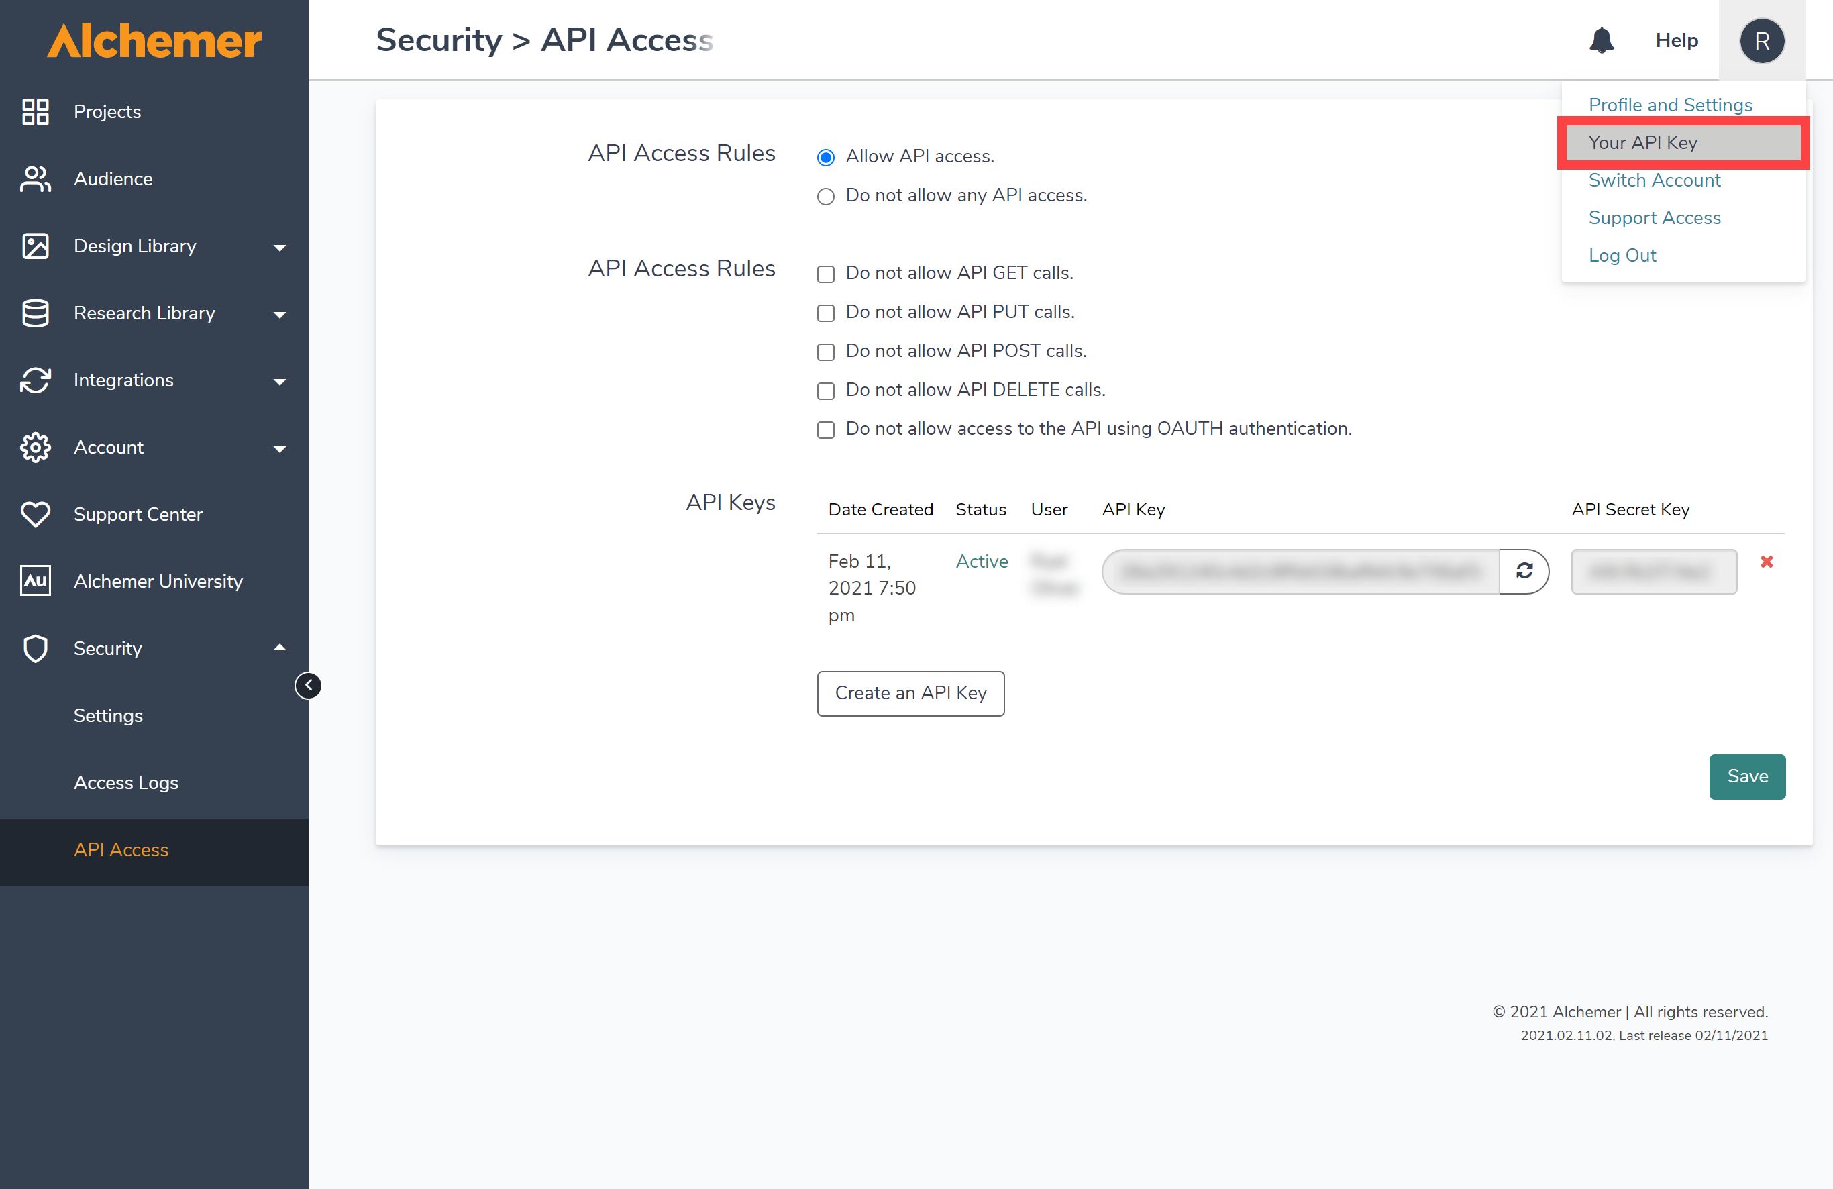Collapse Security menu arrow
This screenshot has width=1833, height=1189.
[280, 648]
